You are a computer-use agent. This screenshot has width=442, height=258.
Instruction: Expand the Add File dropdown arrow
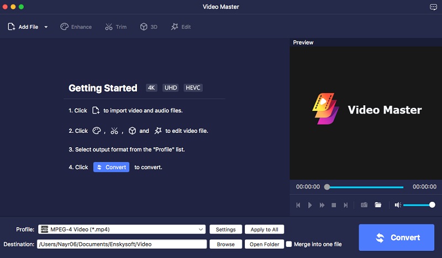tap(46, 27)
